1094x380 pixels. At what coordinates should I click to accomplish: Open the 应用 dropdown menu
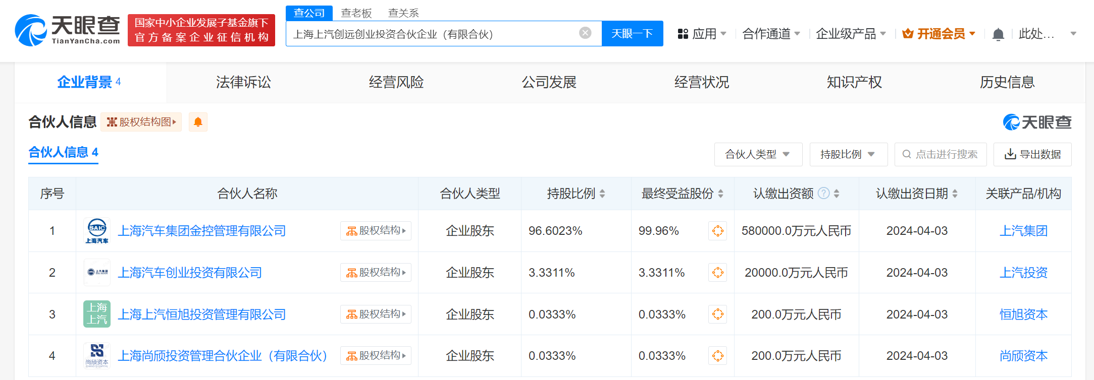tap(702, 34)
